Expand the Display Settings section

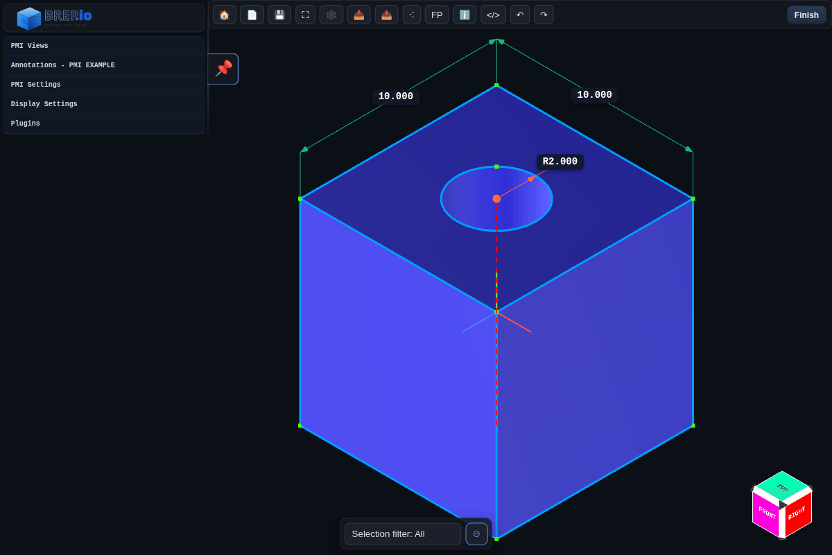point(104,104)
